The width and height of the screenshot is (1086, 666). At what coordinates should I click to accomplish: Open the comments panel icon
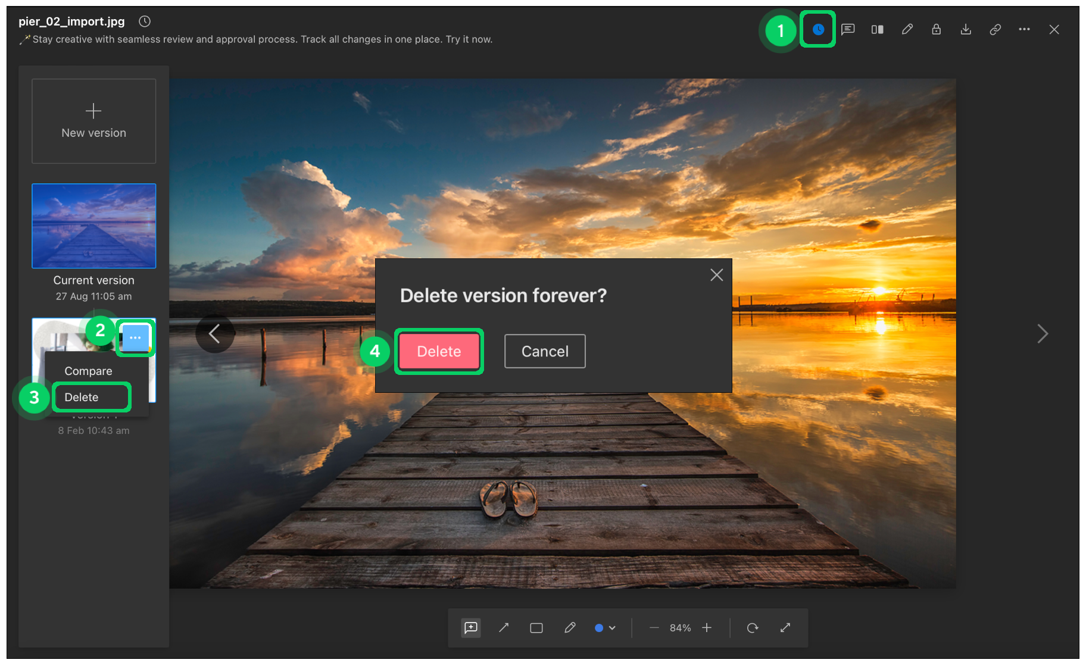point(848,29)
